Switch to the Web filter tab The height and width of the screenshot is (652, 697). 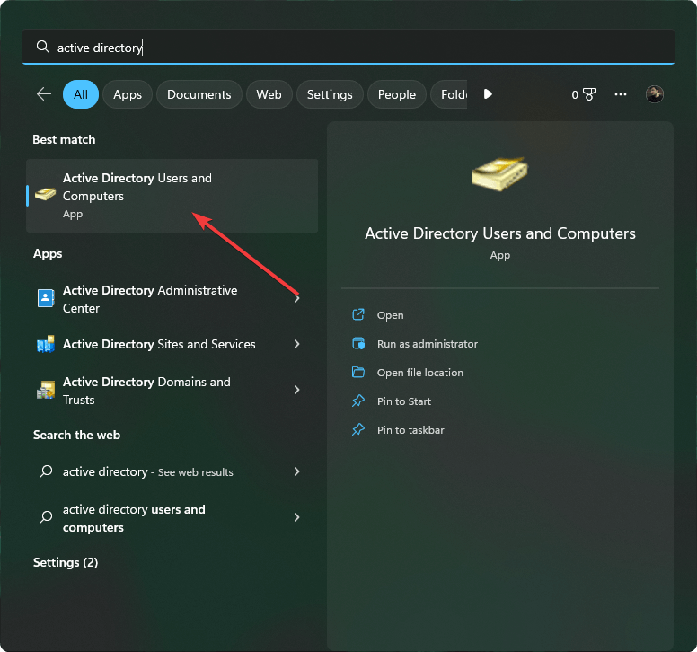pyautogui.click(x=269, y=94)
